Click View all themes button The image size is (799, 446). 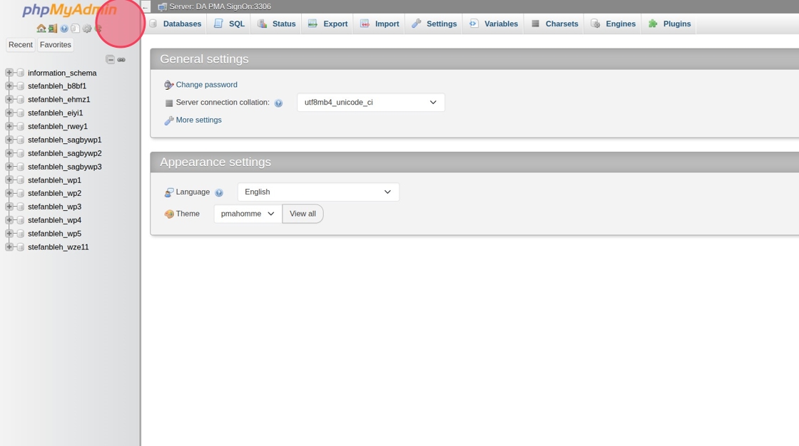[x=302, y=214]
